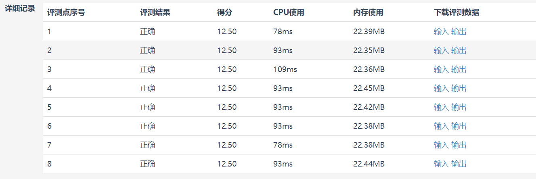Screen dimensions: 536x179
Task: Click the 评测点序号 column header
Action: pos(66,12)
